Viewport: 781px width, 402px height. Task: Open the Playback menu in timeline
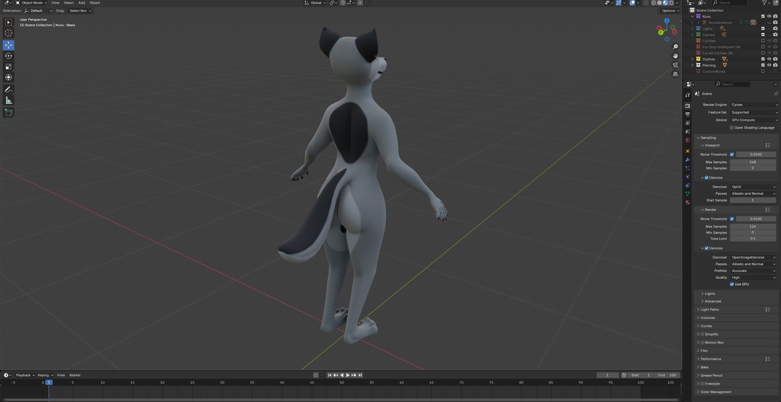click(x=25, y=375)
